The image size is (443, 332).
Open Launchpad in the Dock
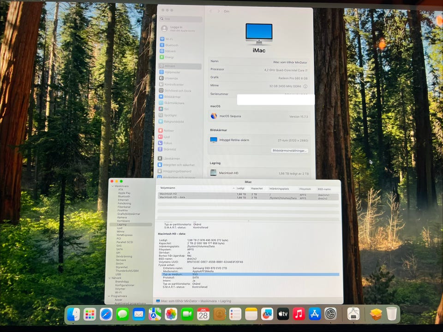[90, 314]
